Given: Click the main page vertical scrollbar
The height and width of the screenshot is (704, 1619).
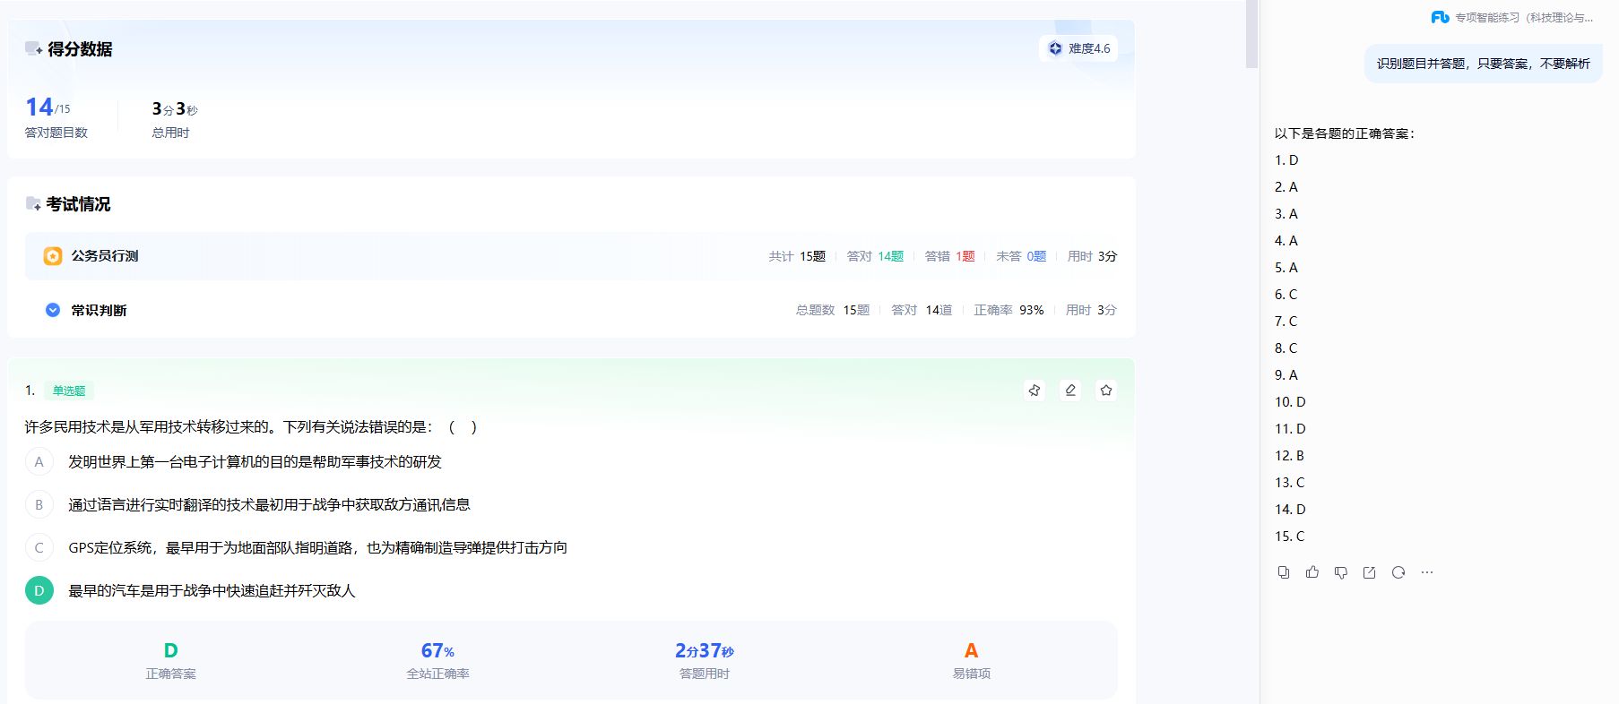Looking at the screenshot, I should click(x=1251, y=34).
